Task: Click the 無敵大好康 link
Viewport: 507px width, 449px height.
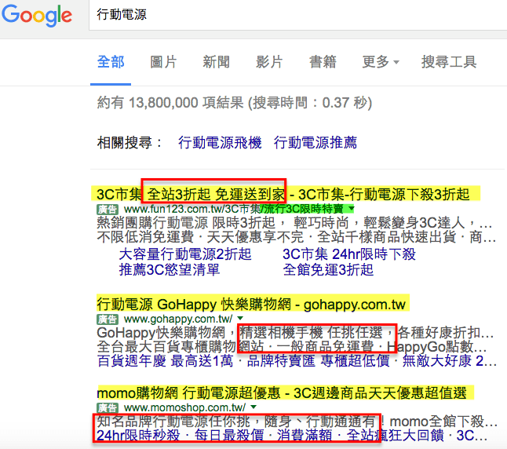Action: tap(450, 361)
